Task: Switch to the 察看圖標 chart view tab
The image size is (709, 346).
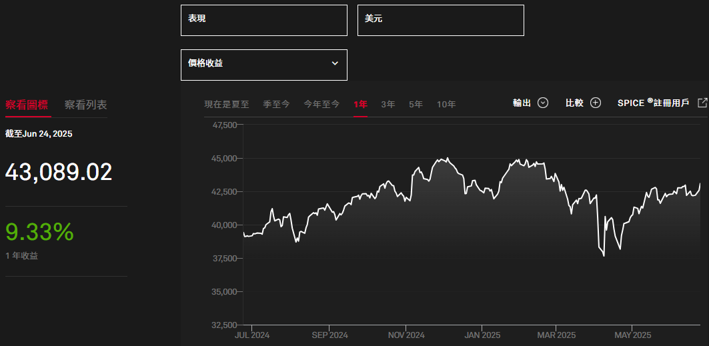Action: coord(27,105)
